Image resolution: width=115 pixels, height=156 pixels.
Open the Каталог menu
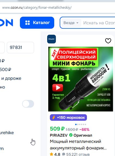pyautogui.click(x=37, y=23)
